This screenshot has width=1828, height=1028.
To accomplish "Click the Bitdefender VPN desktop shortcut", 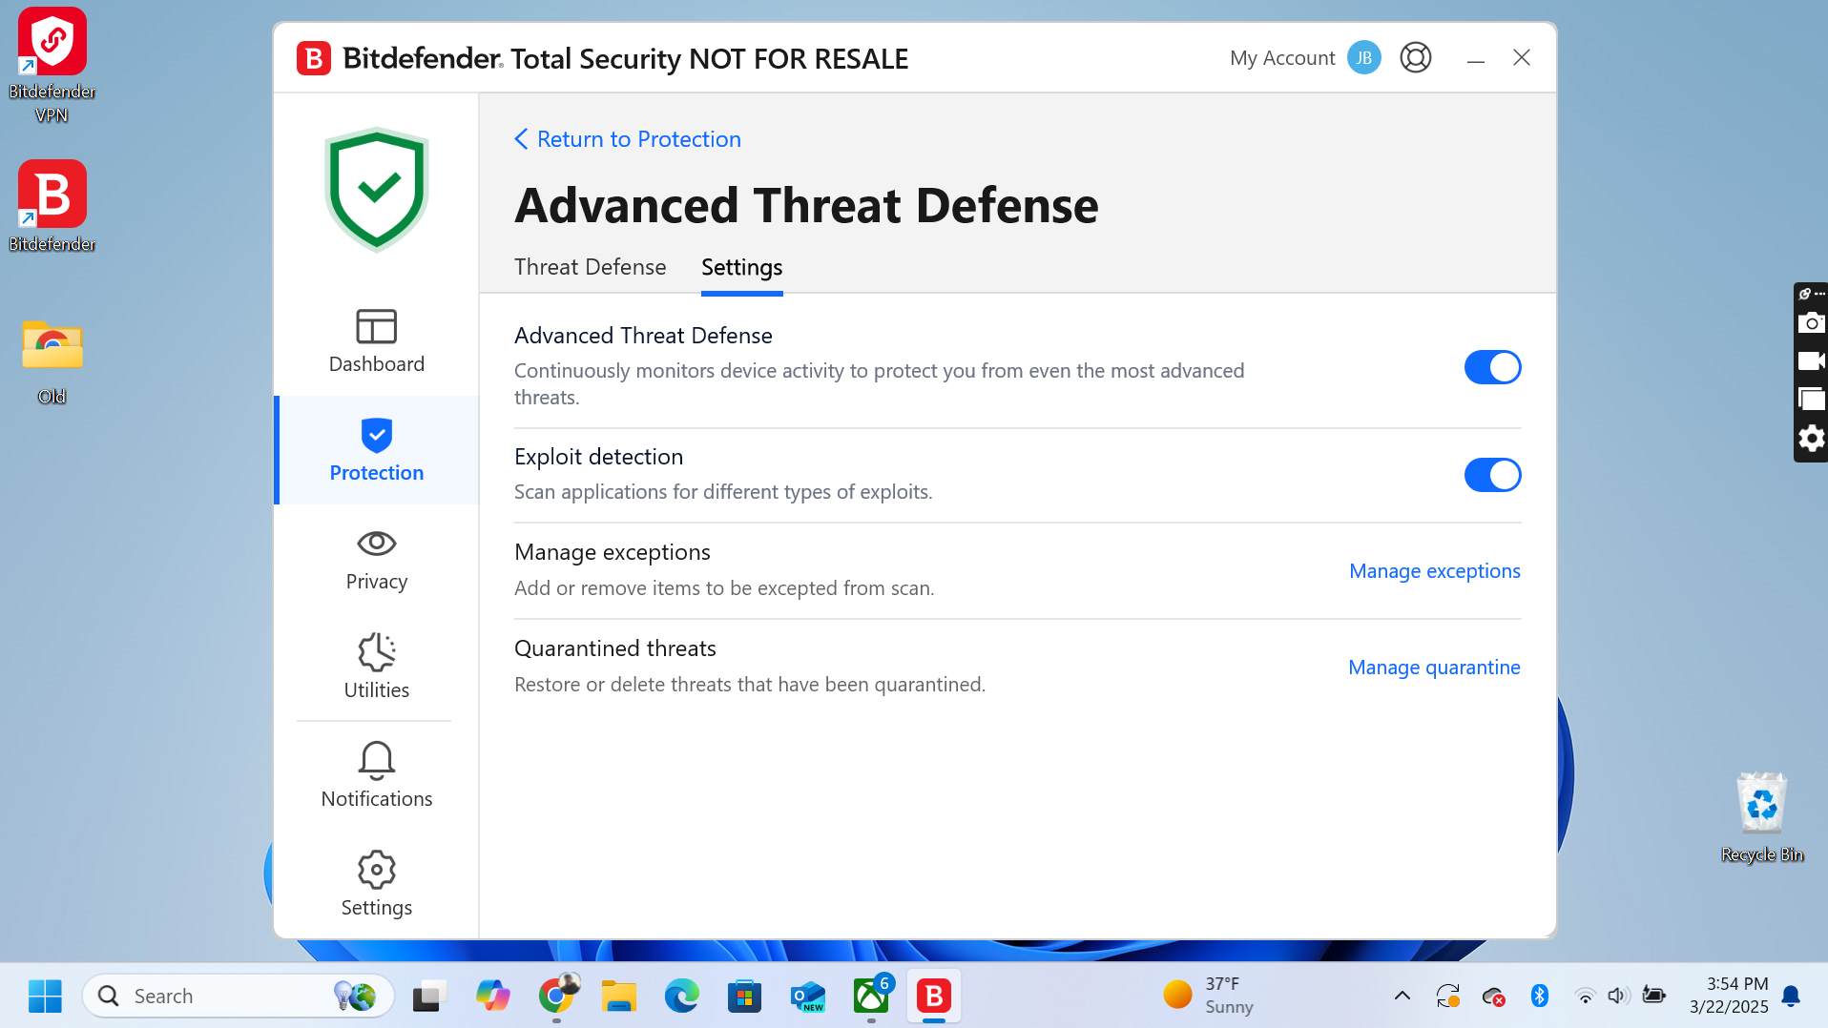I will (52, 66).
